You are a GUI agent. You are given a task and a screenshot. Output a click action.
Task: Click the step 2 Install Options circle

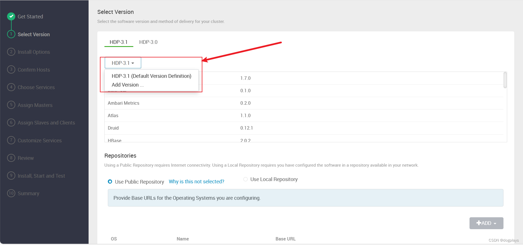11,52
